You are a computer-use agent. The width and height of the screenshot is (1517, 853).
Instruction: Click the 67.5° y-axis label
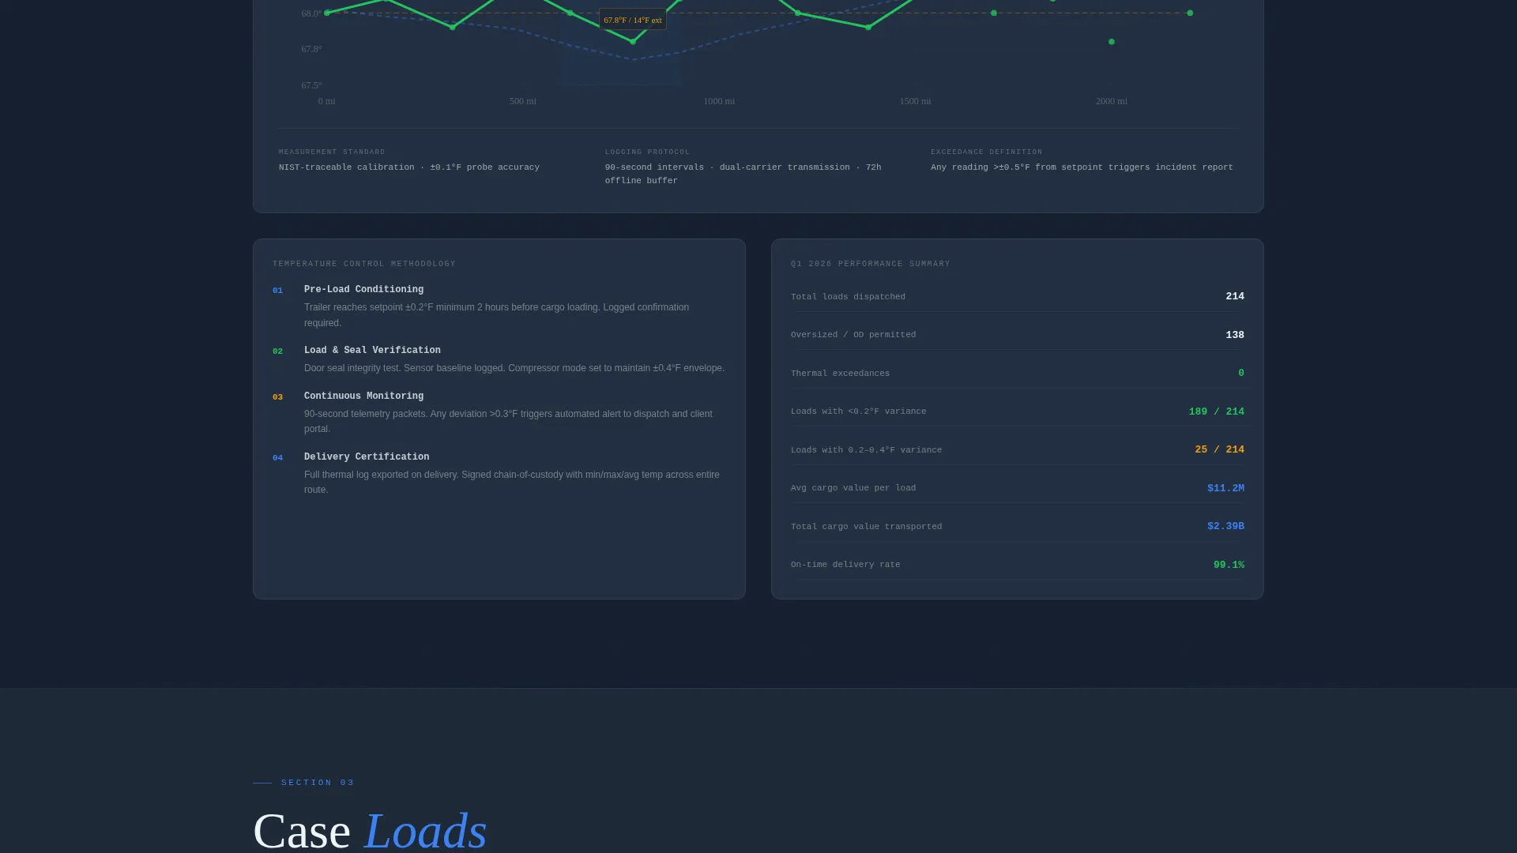pyautogui.click(x=311, y=85)
